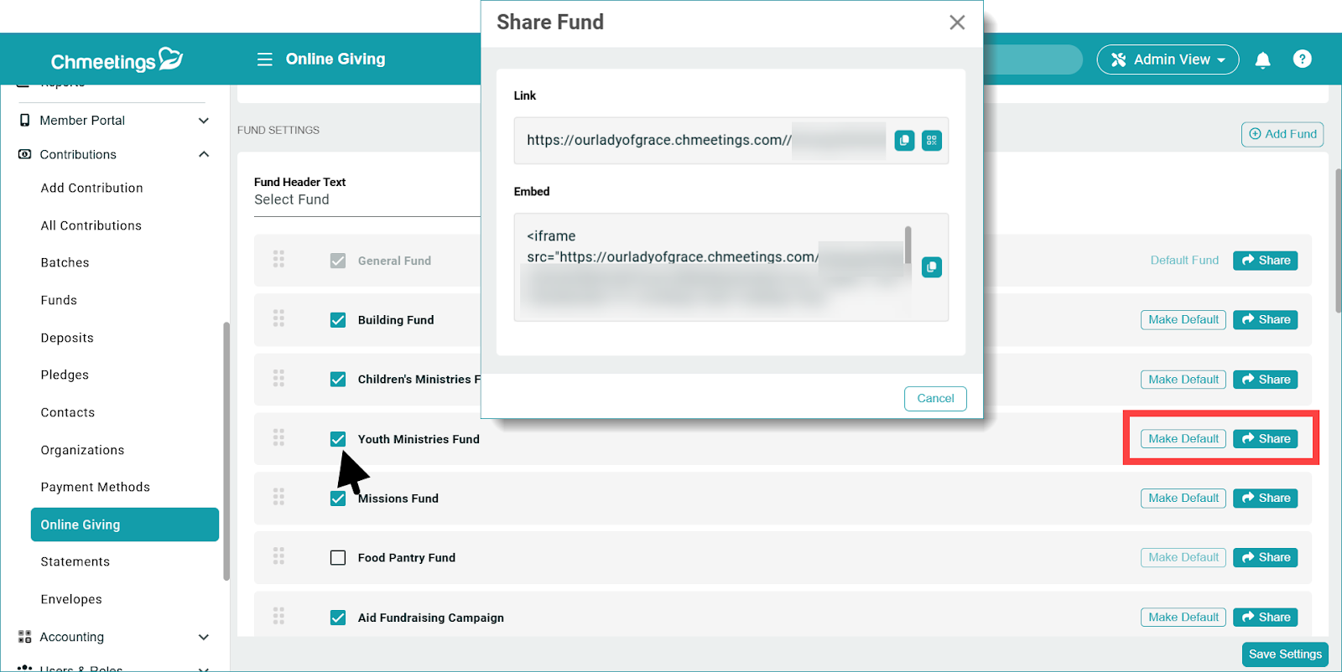Screen dimensions: 1342x672
Task: Open the Pledges sidebar item
Action: pyautogui.click(x=65, y=375)
